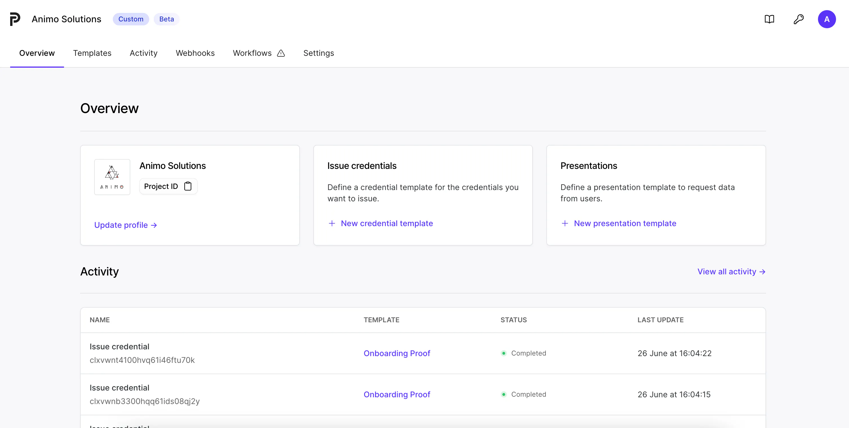Click the Workflows warning triangle icon
The height and width of the screenshot is (428, 849).
pos(281,53)
